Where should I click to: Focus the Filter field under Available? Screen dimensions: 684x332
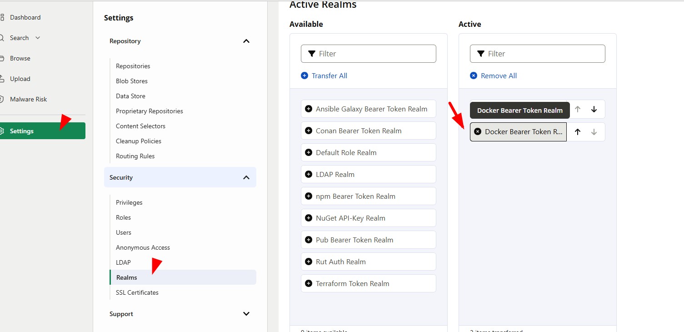coord(369,54)
